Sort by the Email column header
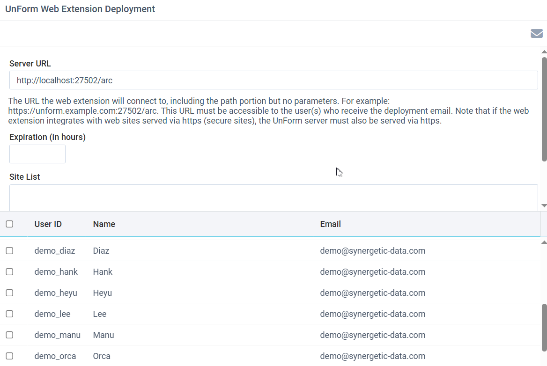This screenshot has width=547, height=366. [330, 224]
